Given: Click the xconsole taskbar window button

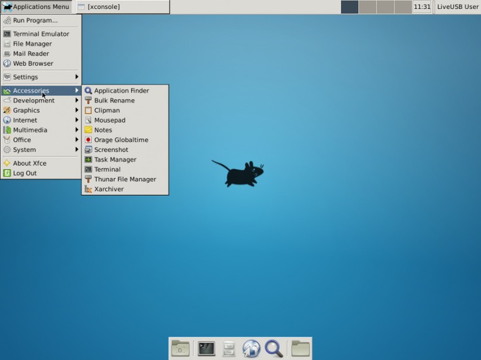Looking at the screenshot, I should tap(122, 7).
